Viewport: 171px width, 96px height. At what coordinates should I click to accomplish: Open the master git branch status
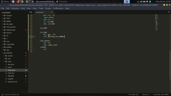[133, 94]
